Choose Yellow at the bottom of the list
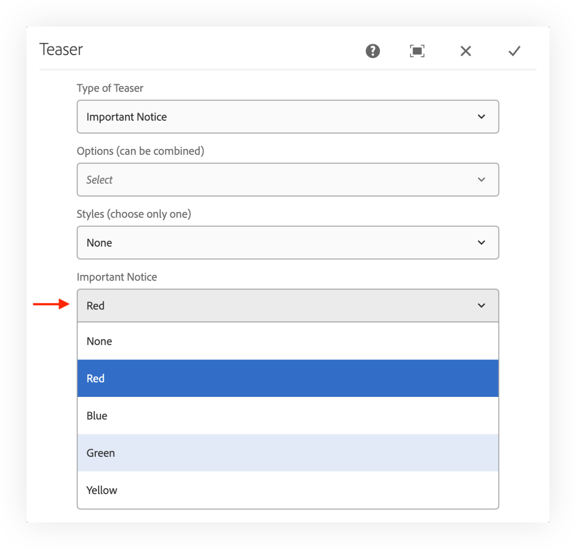 point(288,490)
